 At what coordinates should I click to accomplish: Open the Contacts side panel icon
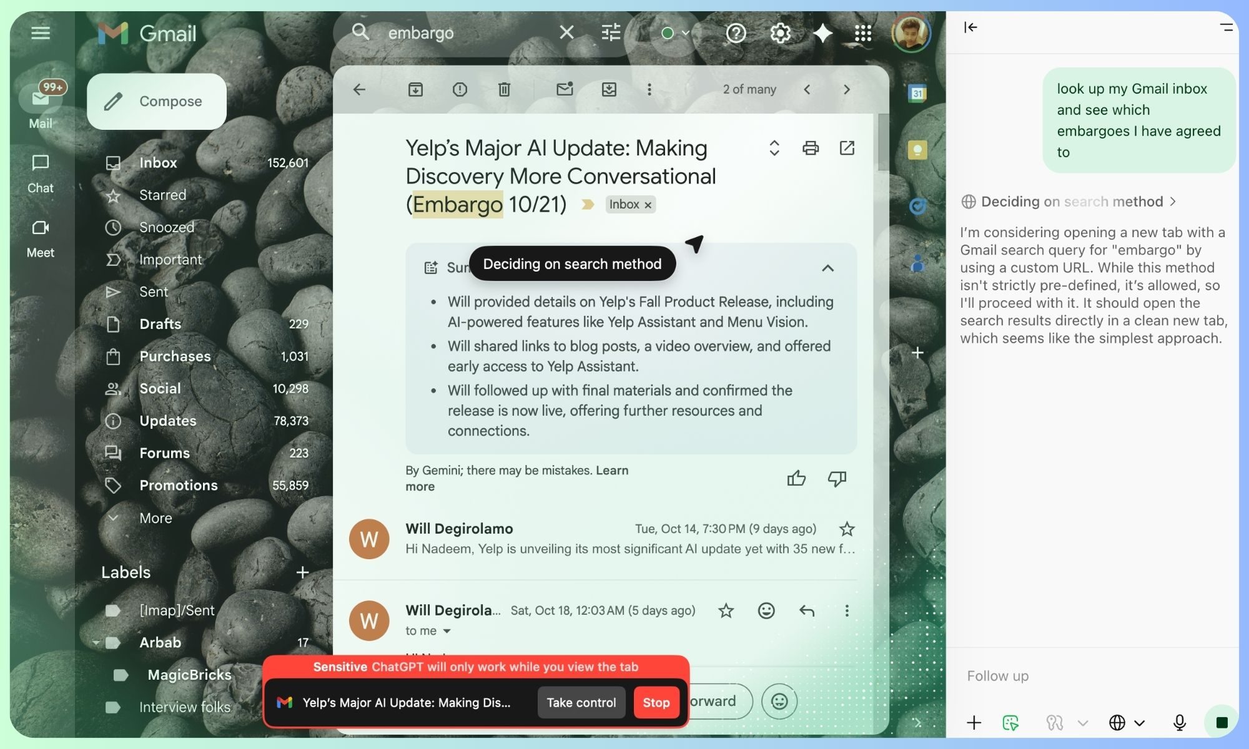tap(917, 263)
